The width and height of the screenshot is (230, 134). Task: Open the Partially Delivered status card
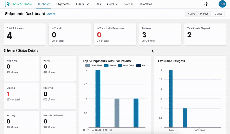(58, 122)
